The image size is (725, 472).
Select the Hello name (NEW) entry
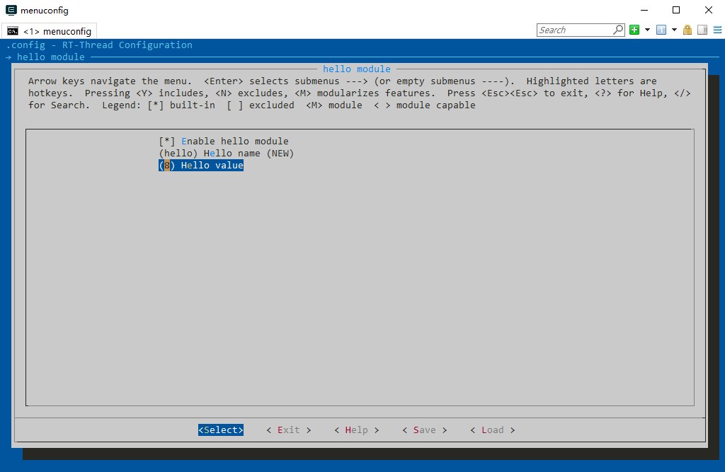tap(227, 153)
